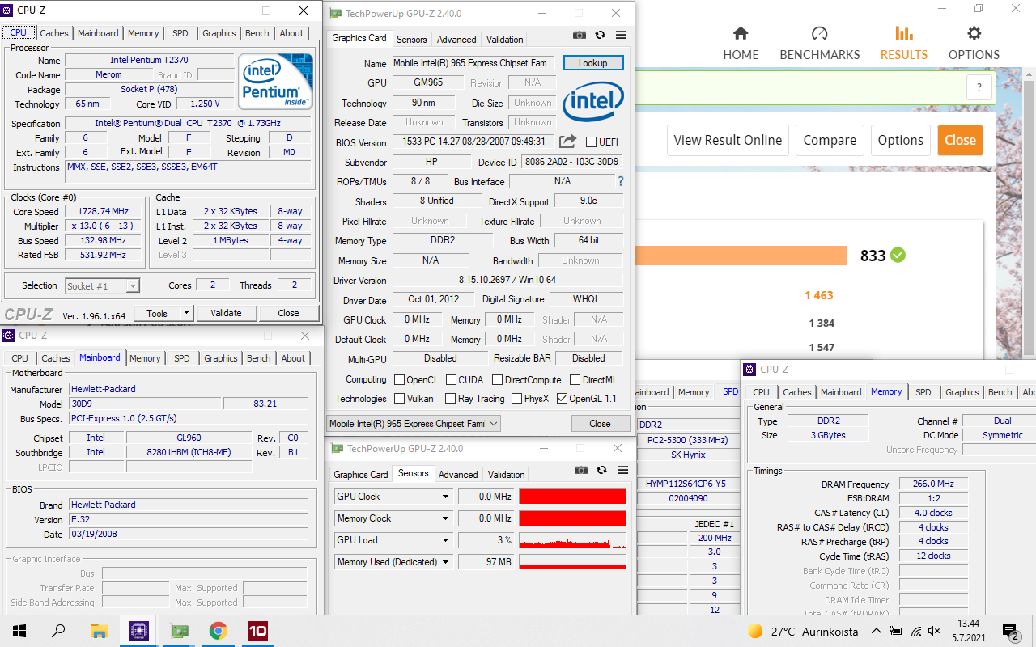Toggle the Ray Tracing checkbox

click(x=450, y=399)
